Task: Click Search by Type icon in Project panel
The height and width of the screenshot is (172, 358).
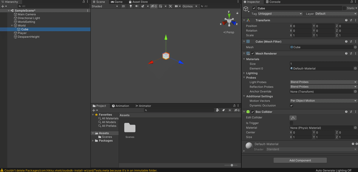Action: (x=217, y=110)
